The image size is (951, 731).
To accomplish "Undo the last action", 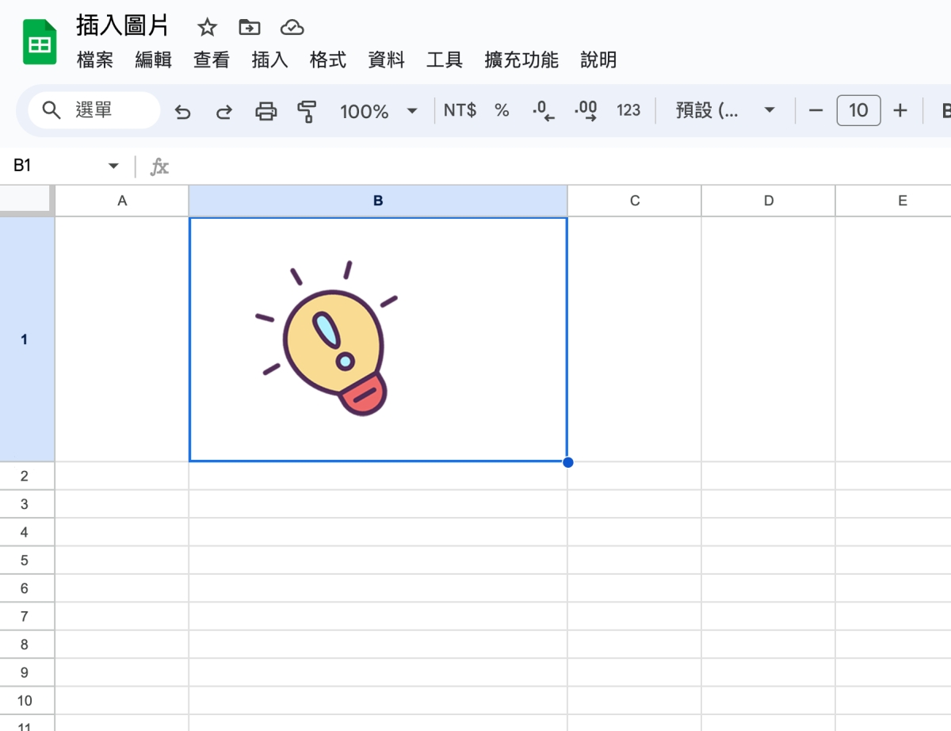I will coord(183,112).
